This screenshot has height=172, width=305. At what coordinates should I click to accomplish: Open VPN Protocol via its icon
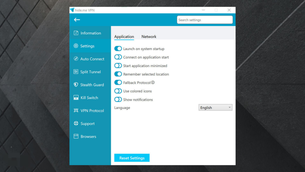(x=76, y=110)
